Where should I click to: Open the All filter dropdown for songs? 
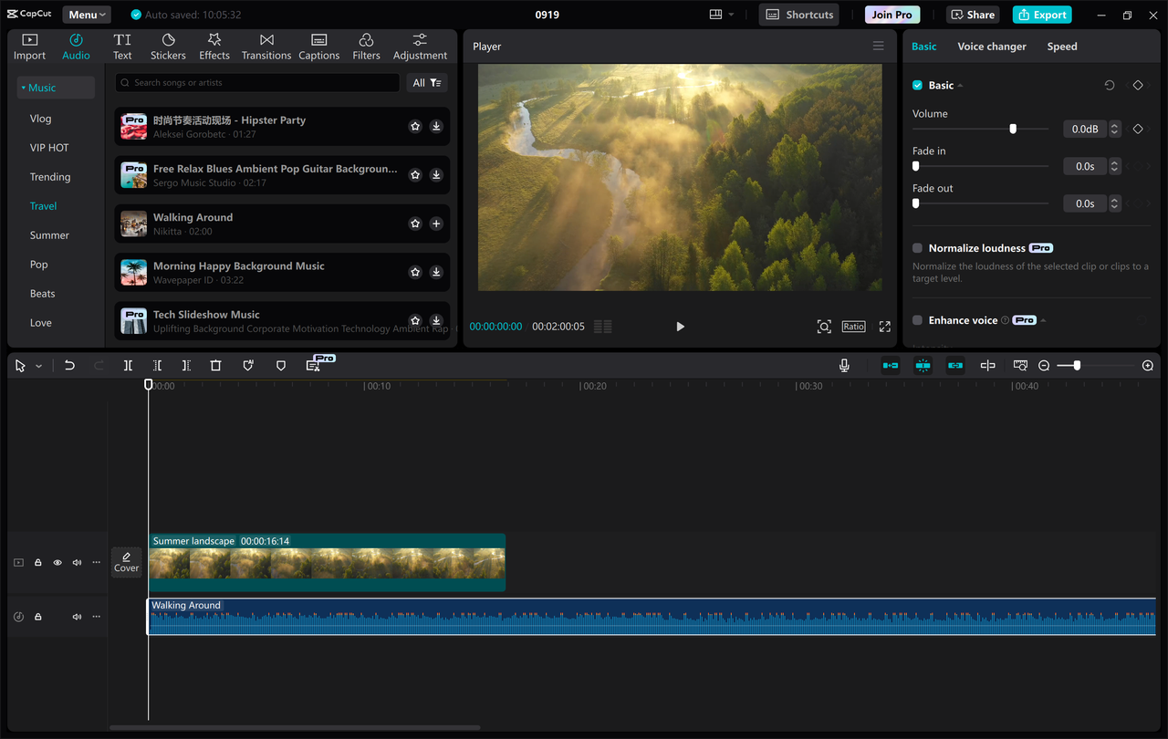[x=426, y=83]
